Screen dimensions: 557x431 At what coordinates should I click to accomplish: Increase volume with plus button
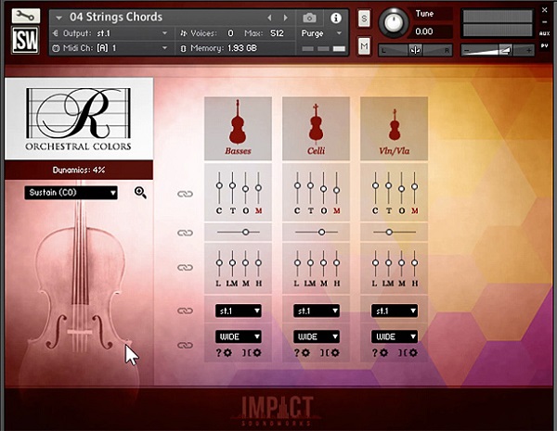pos(528,51)
